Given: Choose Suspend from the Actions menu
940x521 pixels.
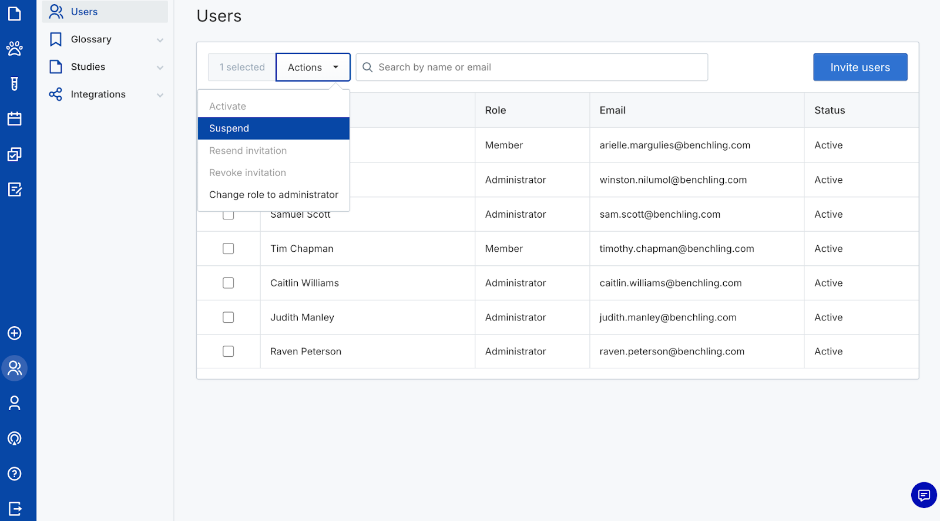Looking at the screenshot, I should pos(273,128).
